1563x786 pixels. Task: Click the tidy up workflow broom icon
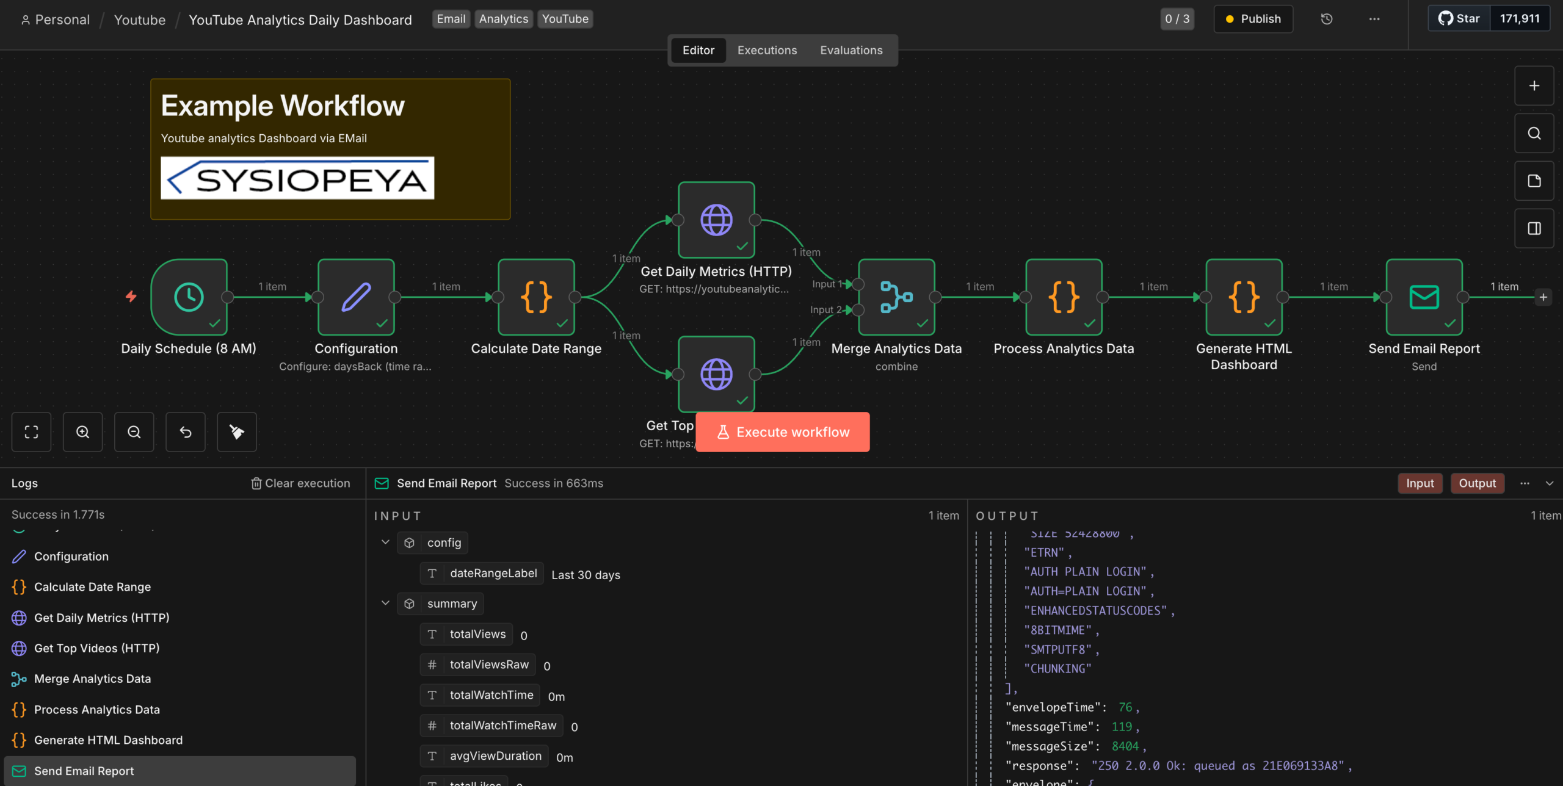pyautogui.click(x=236, y=432)
